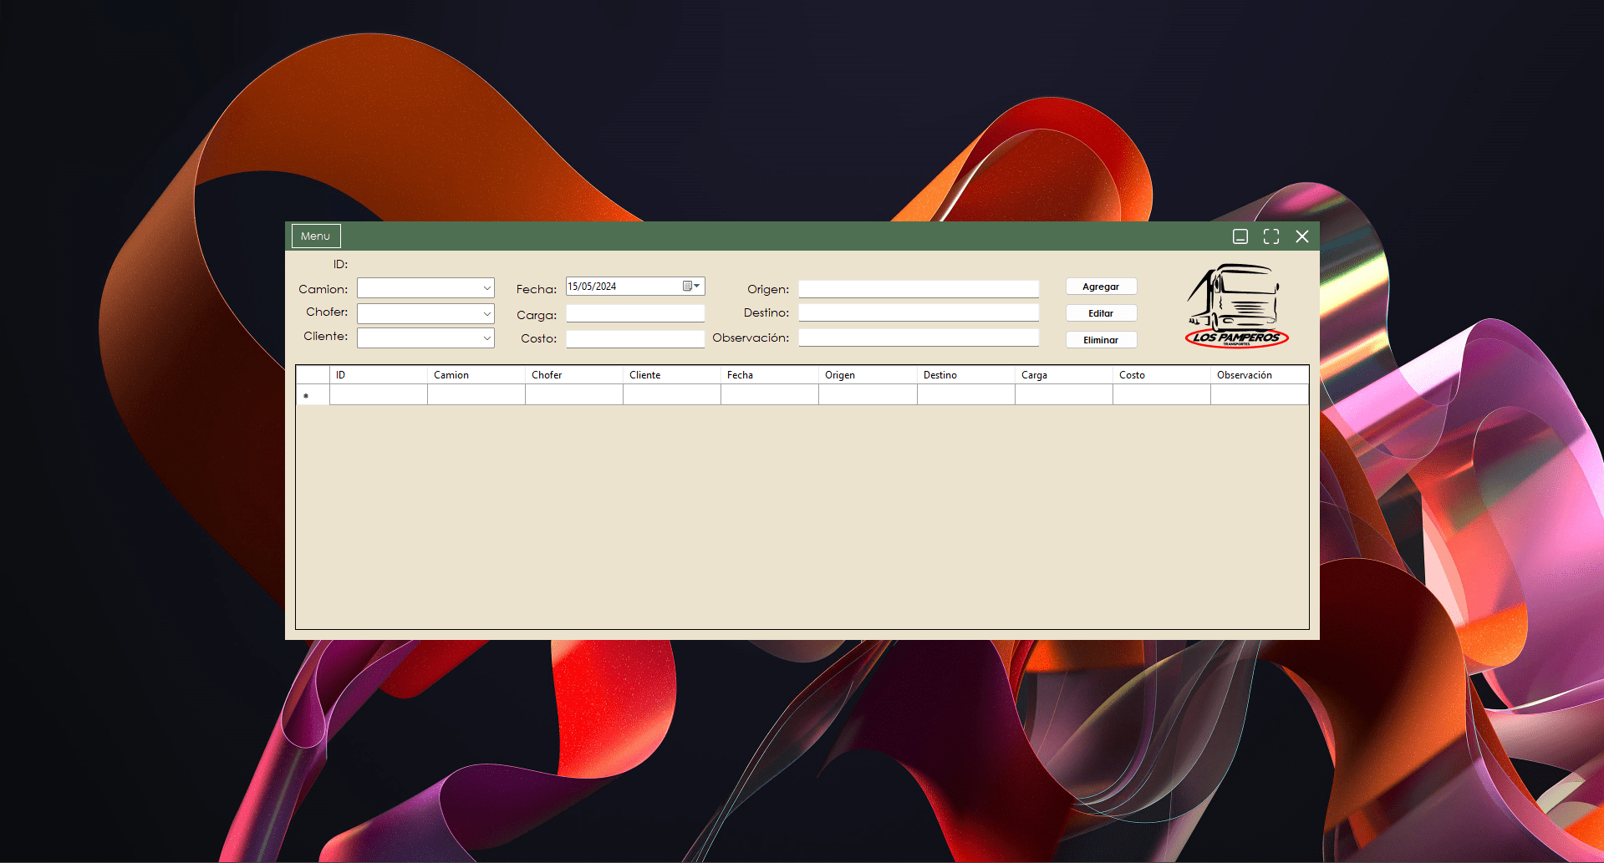The image size is (1604, 863).
Task: Sort the table by Fecha column header
Action: (769, 375)
